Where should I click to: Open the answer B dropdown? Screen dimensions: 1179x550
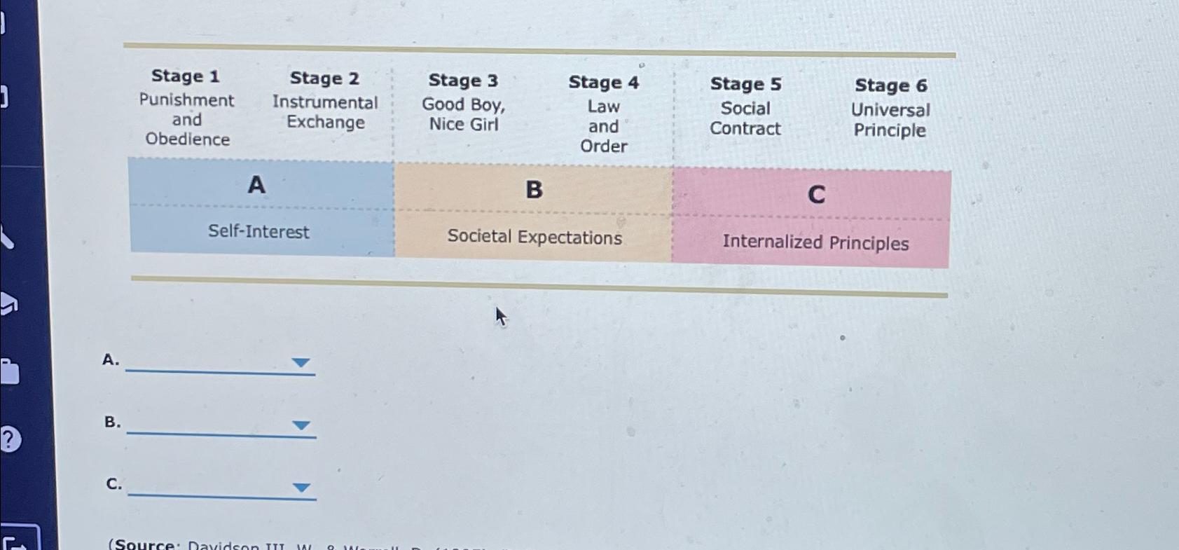tap(301, 425)
